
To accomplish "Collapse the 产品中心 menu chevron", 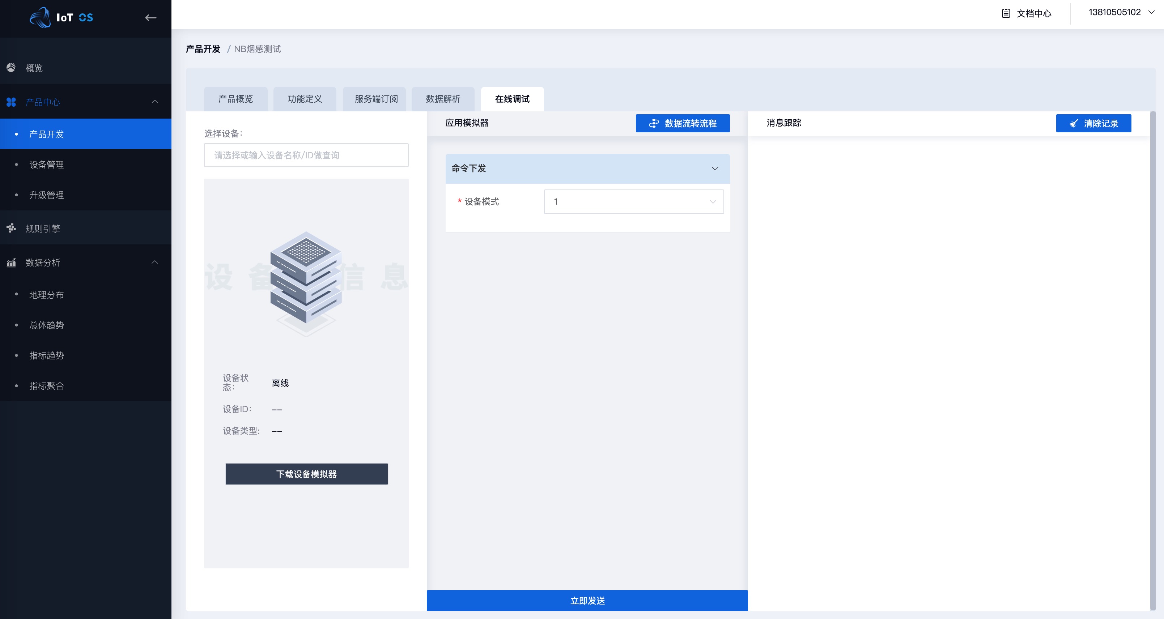I will tap(154, 102).
